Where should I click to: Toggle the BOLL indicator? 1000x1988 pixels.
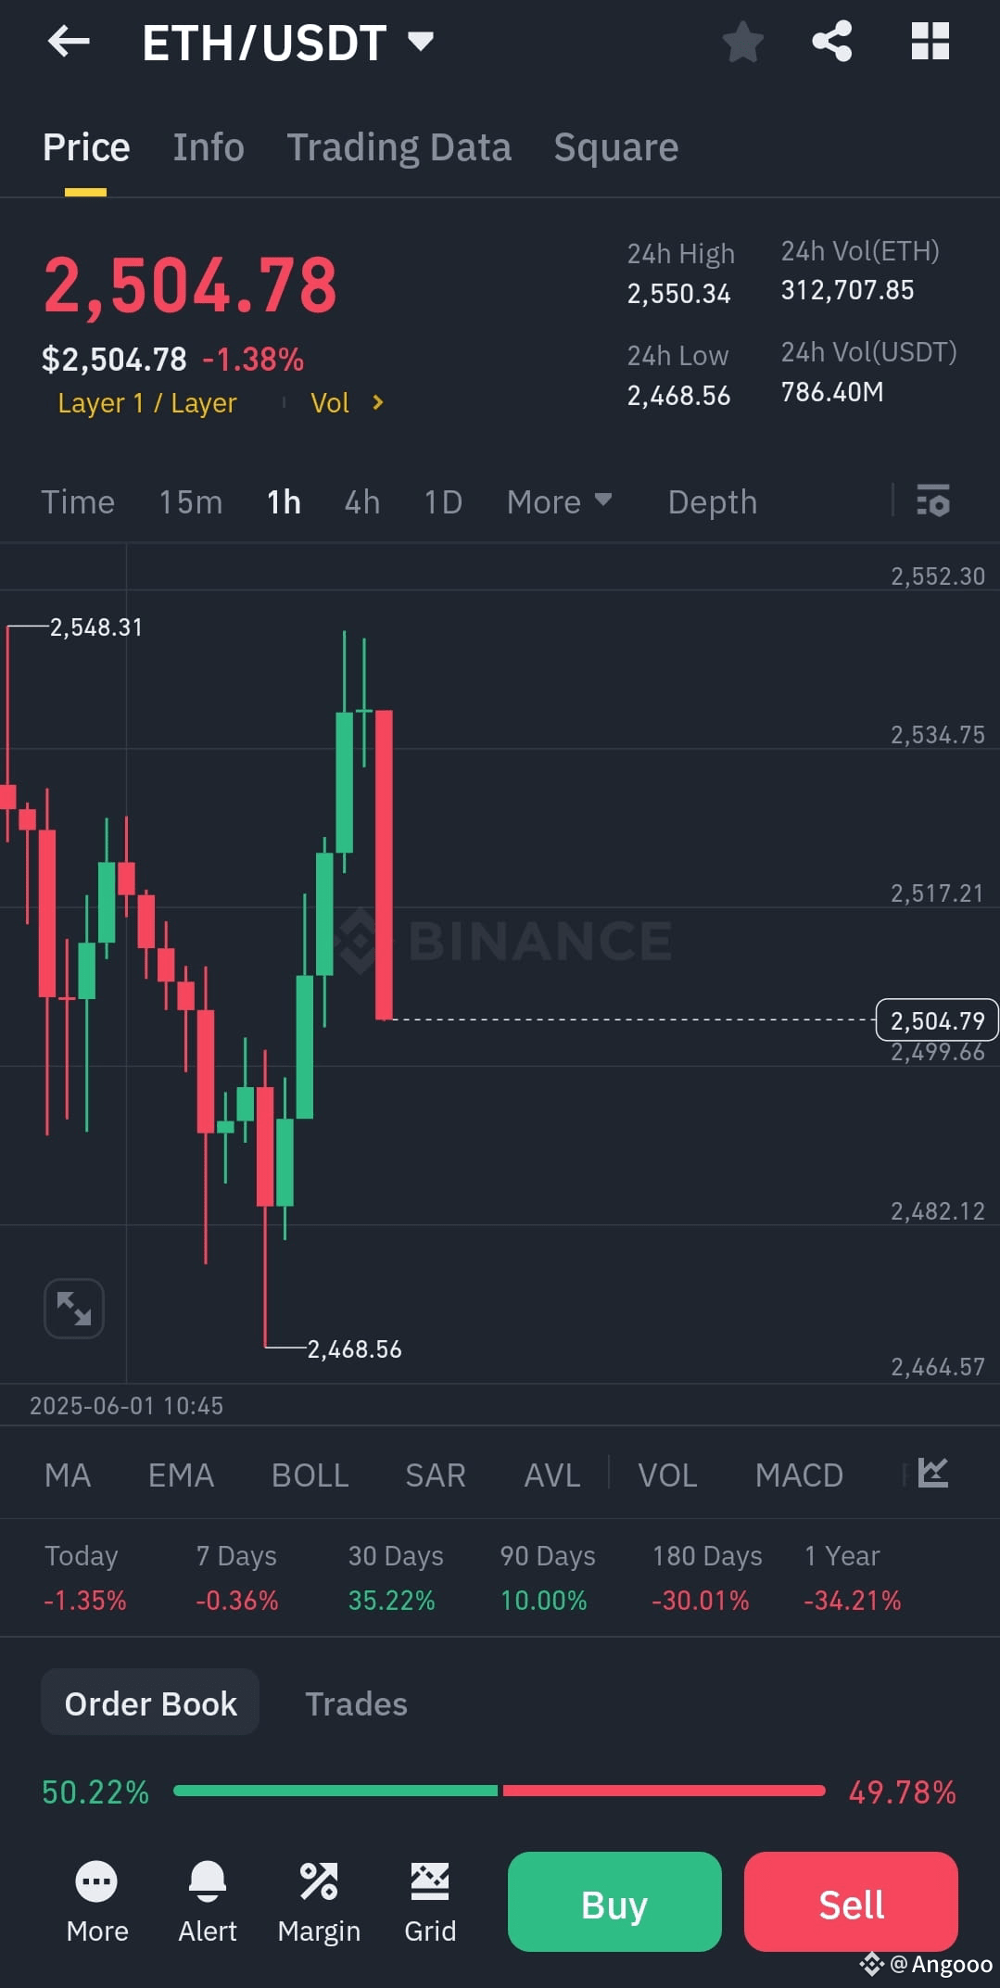tap(310, 1475)
